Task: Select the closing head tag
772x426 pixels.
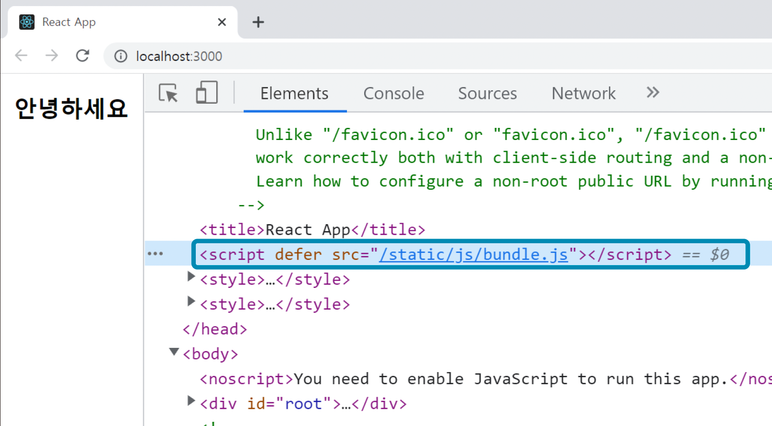Action: [x=215, y=329]
